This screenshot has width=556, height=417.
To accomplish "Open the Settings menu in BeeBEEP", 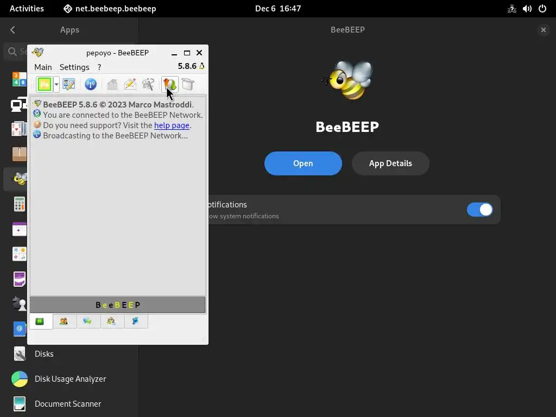I will point(74,67).
